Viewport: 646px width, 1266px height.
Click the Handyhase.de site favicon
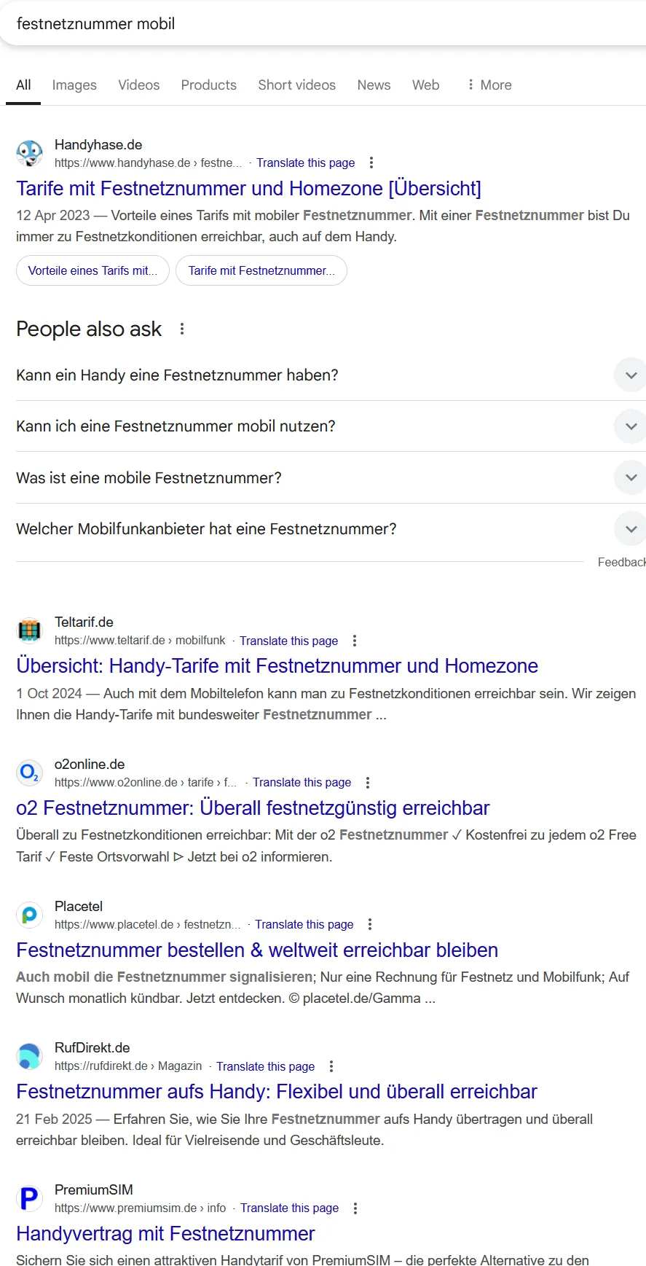29,153
